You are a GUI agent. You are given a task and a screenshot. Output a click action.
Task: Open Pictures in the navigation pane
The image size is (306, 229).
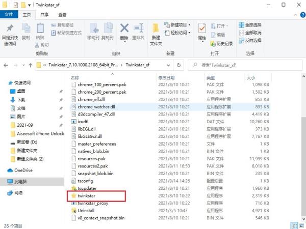coord(17,117)
